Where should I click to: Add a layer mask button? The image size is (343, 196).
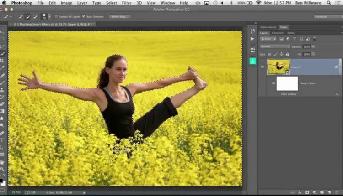[x=307, y=192]
